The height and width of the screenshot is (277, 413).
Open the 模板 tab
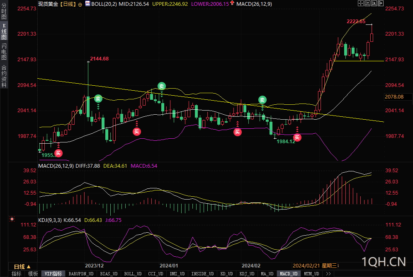tap(33, 274)
